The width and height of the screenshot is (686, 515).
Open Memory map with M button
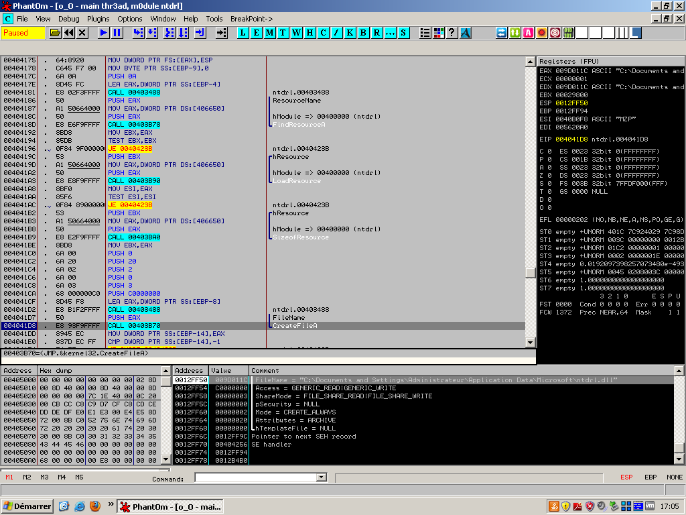(269, 33)
